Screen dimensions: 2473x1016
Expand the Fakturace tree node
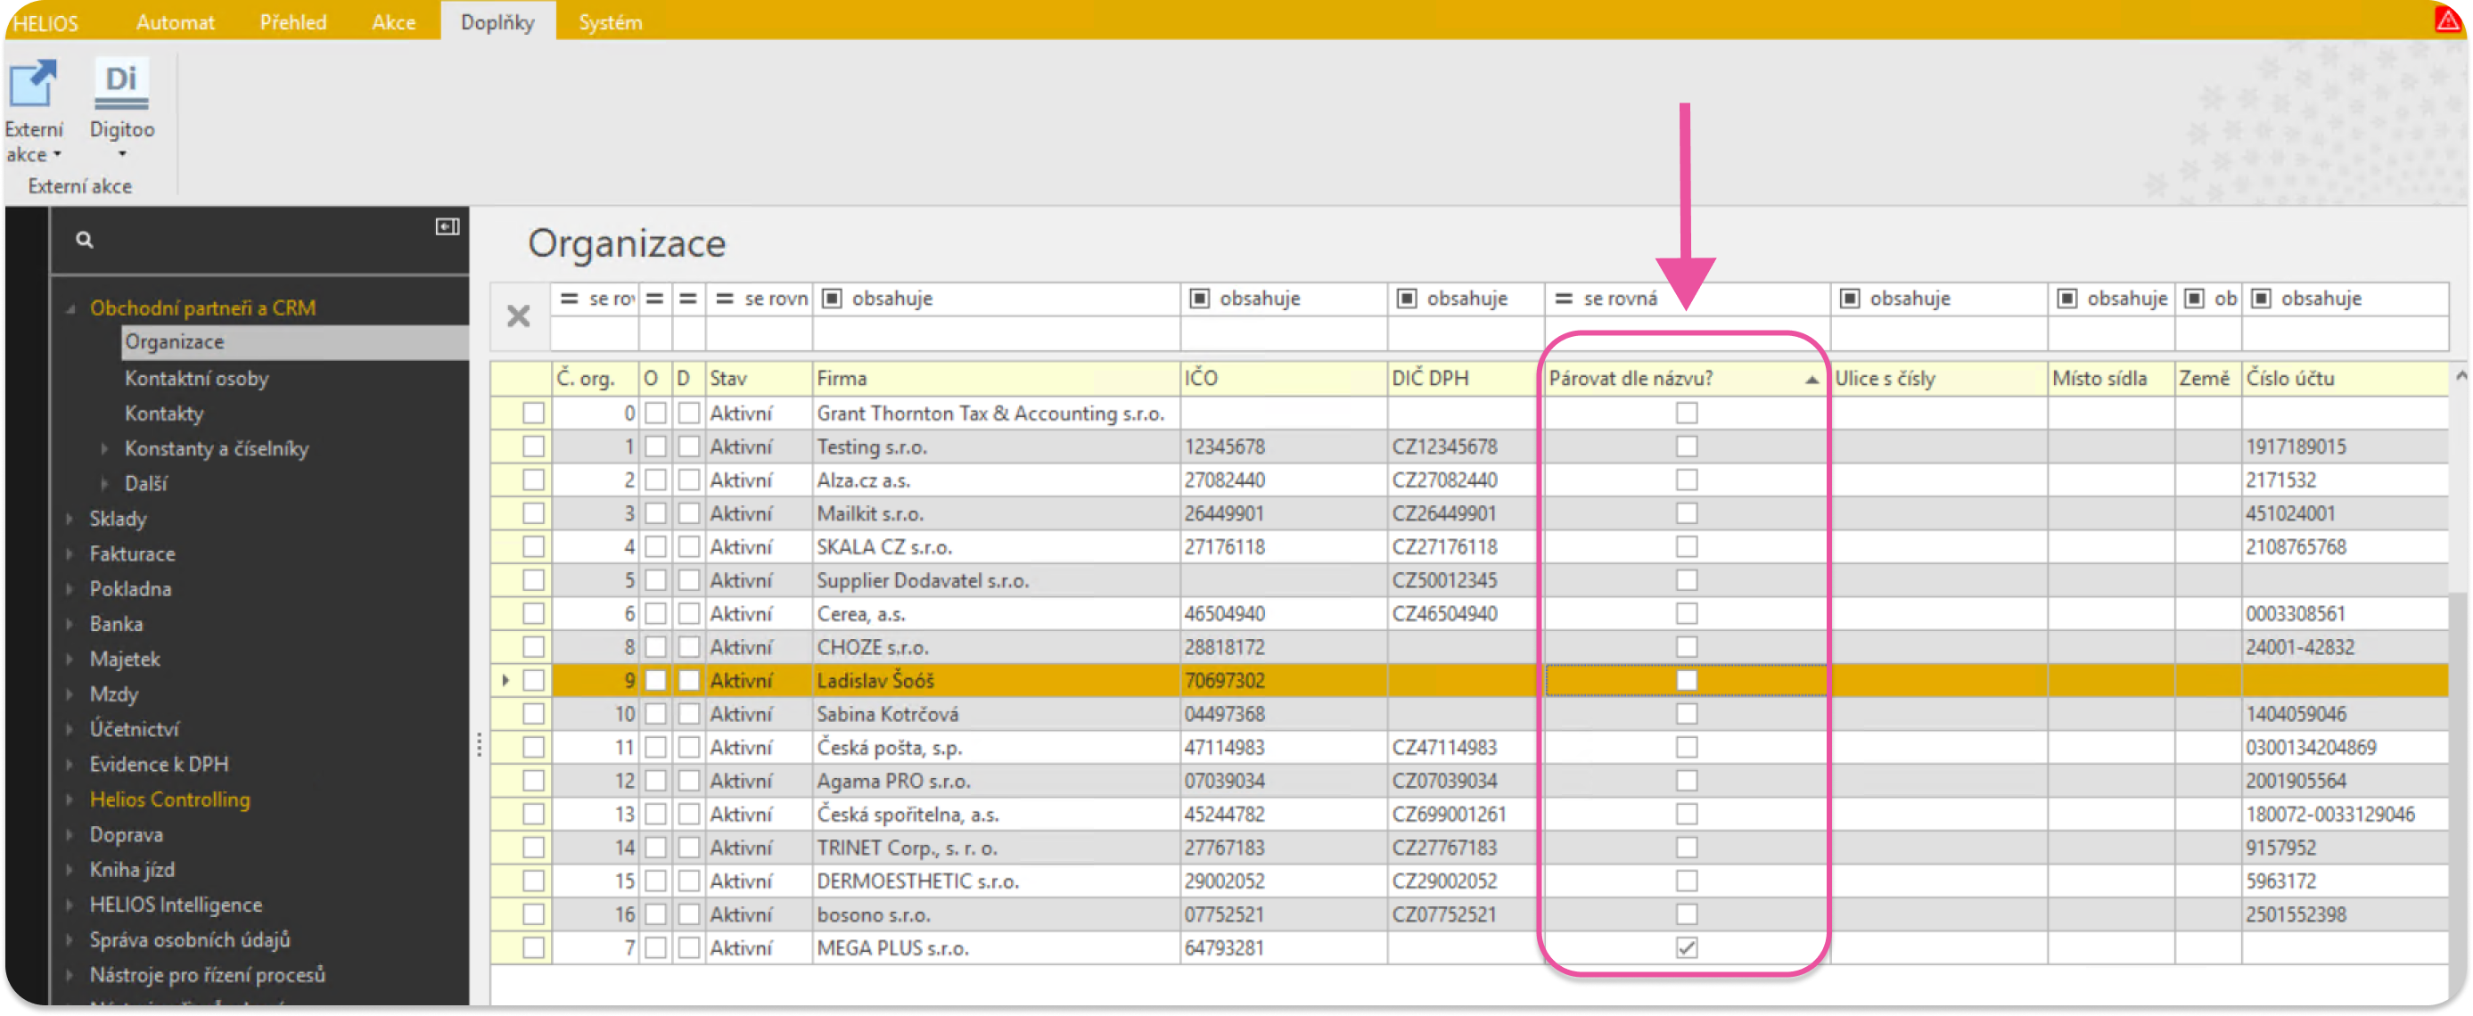(x=70, y=554)
